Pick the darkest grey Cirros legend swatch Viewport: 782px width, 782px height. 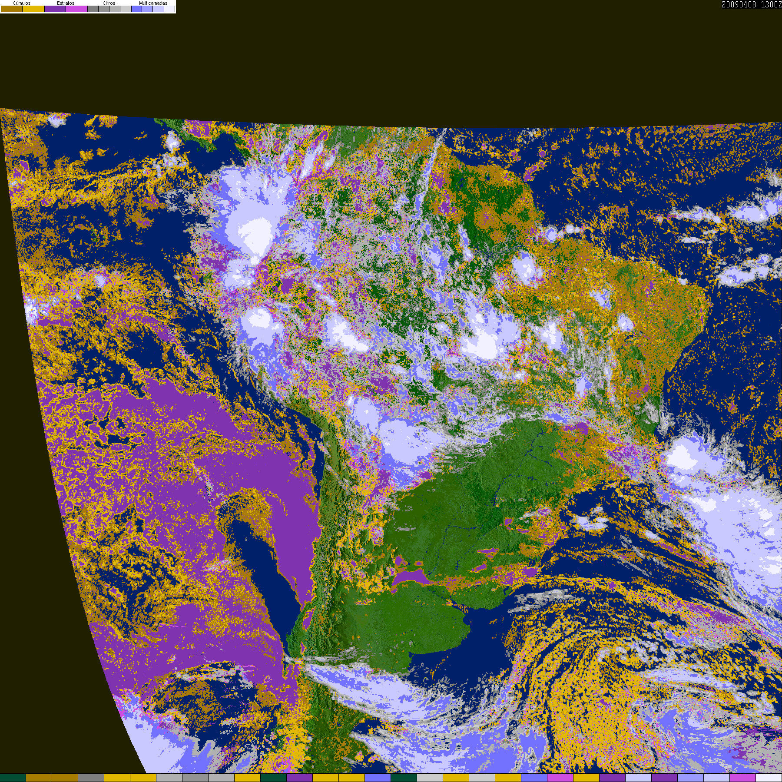(x=93, y=9)
